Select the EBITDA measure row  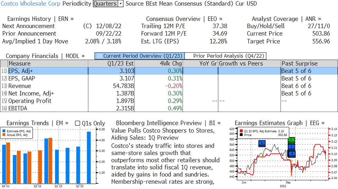[x=169, y=108]
